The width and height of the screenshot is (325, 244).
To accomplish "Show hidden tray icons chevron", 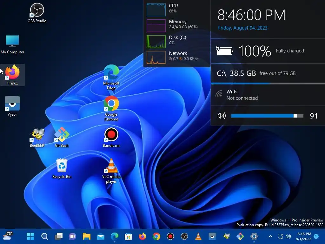I will 270,236.
